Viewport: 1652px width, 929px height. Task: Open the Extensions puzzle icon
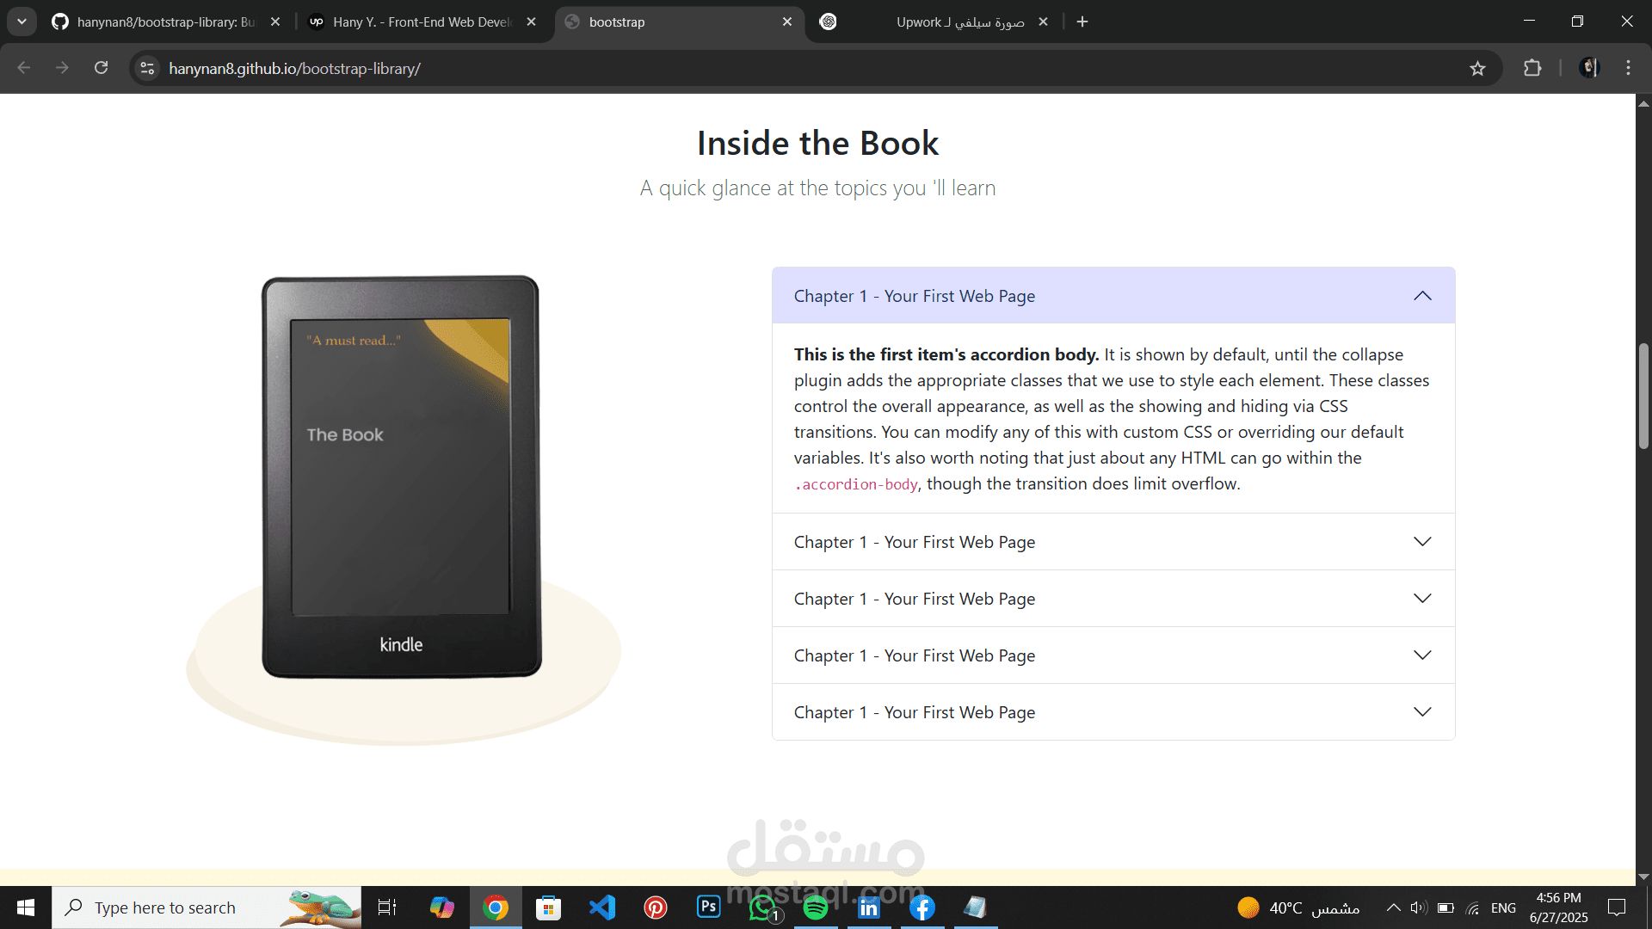click(x=1532, y=68)
